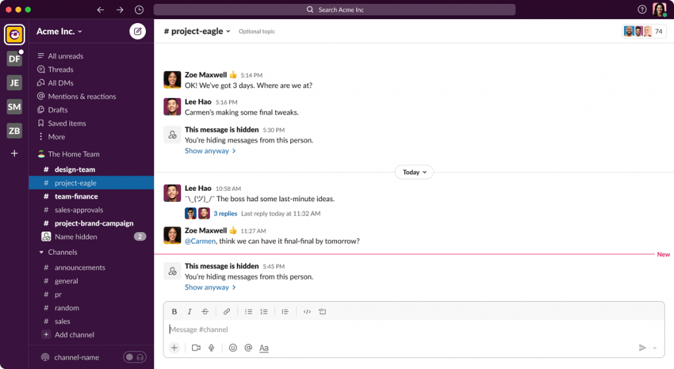Select the Acme Inc workspace icon
Screen dimensions: 674x369
click(x=14, y=34)
